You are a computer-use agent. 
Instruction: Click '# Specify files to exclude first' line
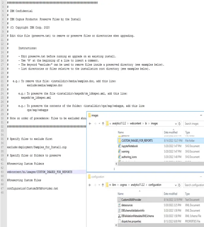pos(30,139)
